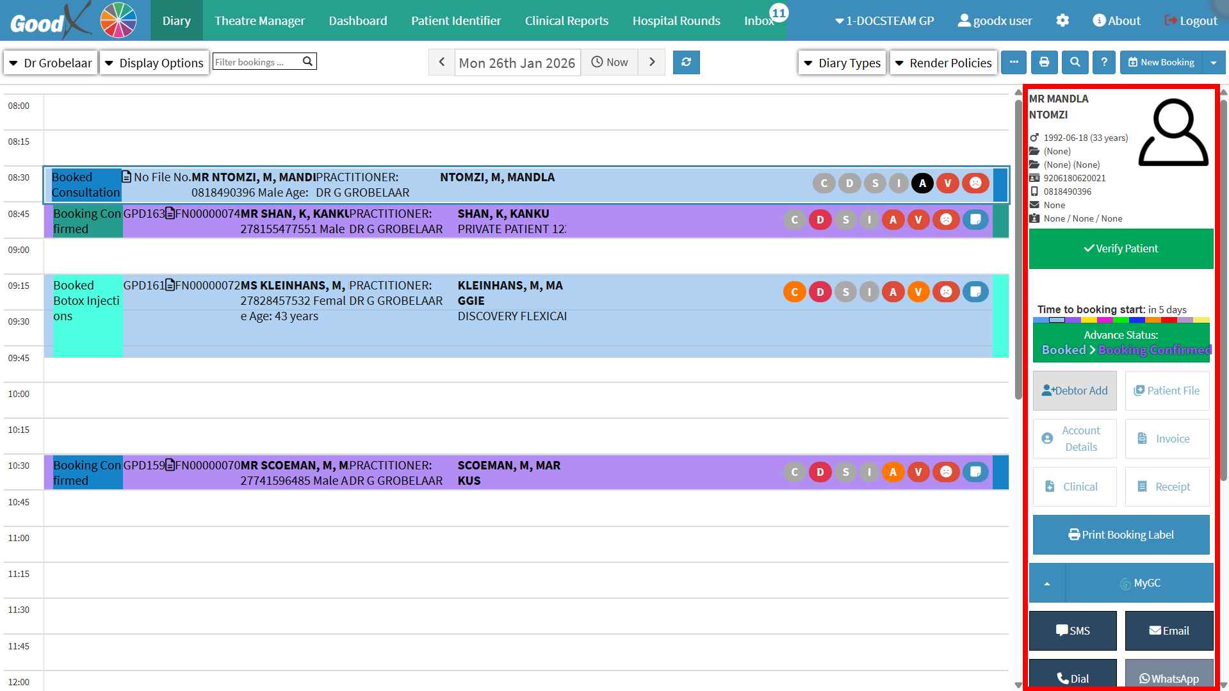The width and height of the screenshot is (1229, 691).
Task: Click the Verify Patient button
Action: tap(1120, 248)
